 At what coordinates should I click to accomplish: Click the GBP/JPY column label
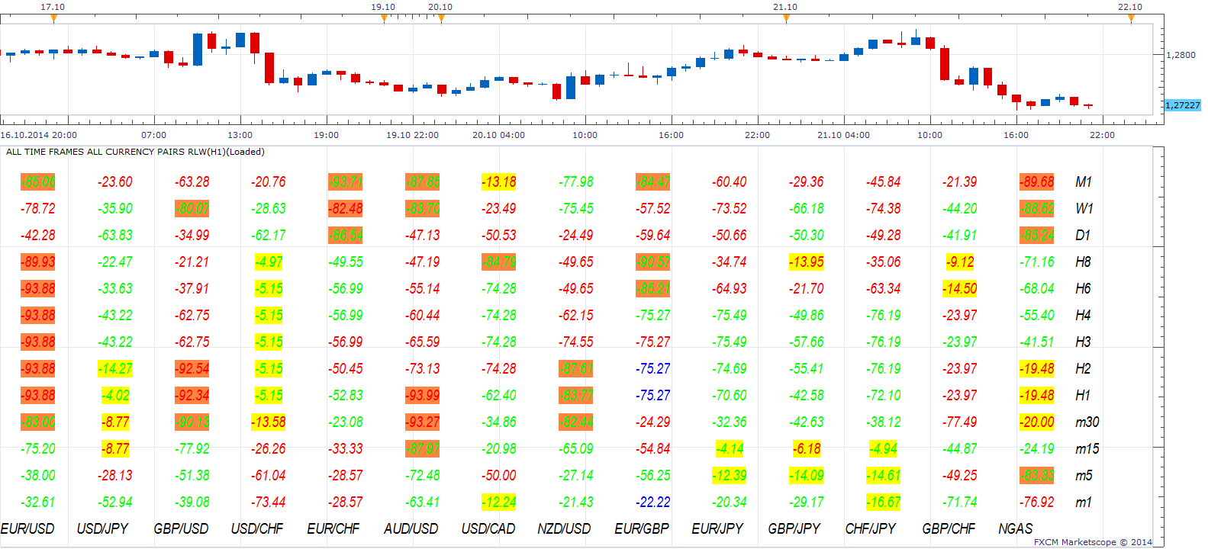pyautogui.click(x=794, y=528)
